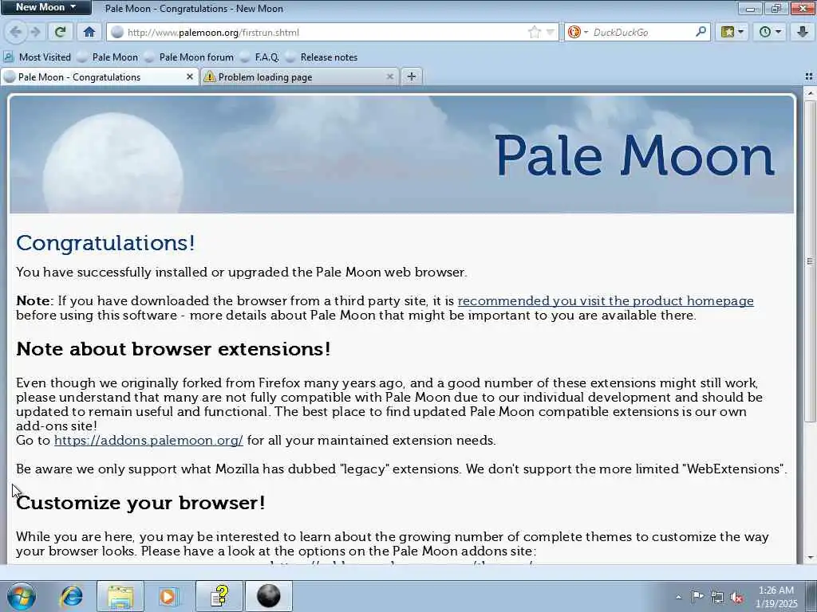The image size is (817, 612).
Task: Close the Pale Moon - Congratulations tab
Action: coord(190,76)
